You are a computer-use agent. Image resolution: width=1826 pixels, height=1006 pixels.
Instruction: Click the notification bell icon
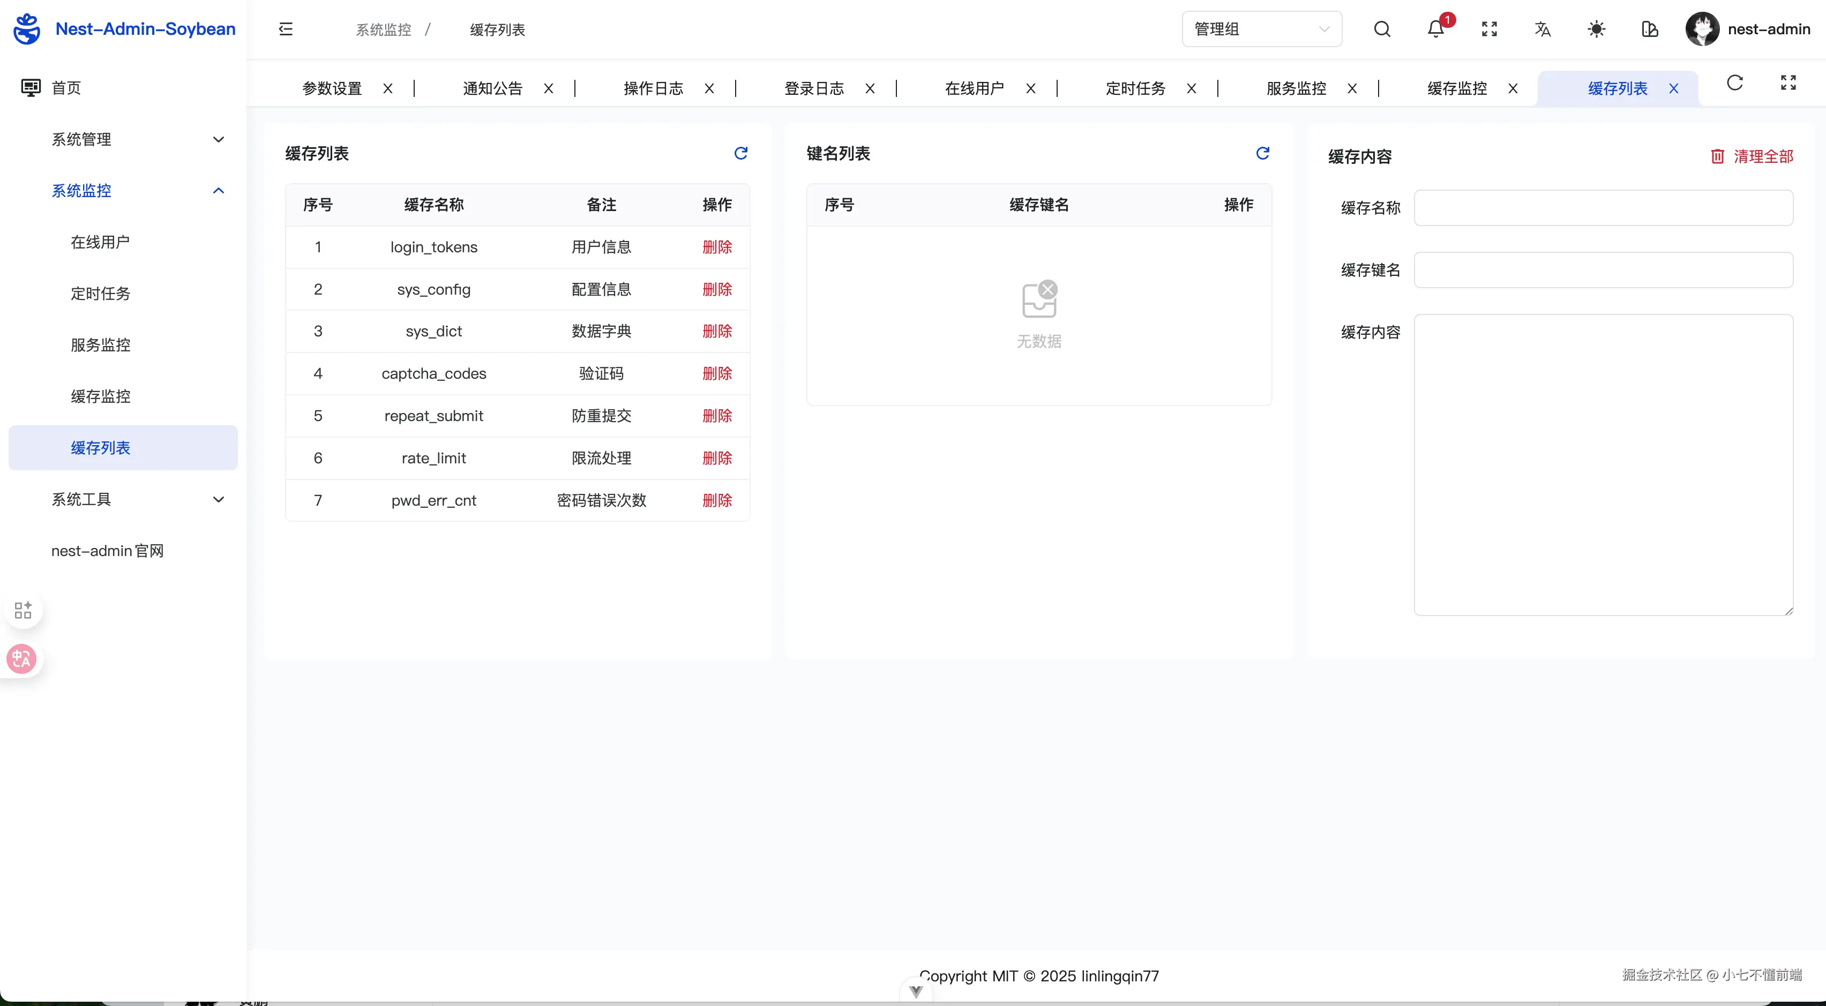click(1435, 29)
